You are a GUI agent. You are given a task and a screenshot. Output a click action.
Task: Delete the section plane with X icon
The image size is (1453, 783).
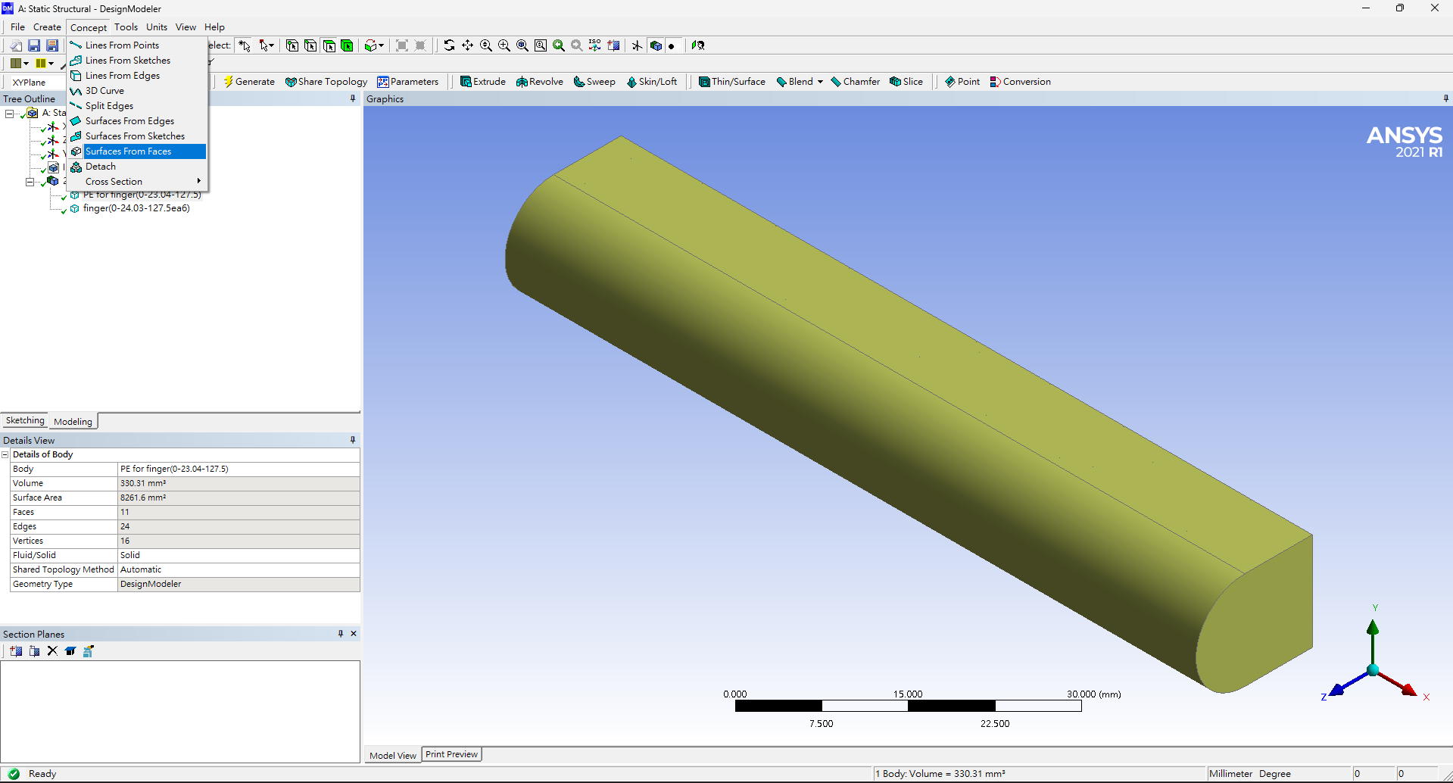pos(52,651)
